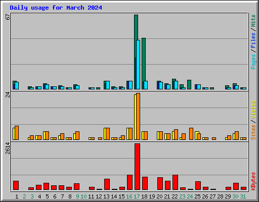
Task: Select the orange Sites bar for day 17
Action: (138, 116)
